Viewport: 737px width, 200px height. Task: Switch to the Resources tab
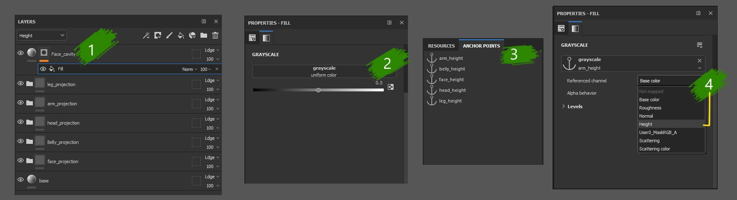[x=441, y=46]
